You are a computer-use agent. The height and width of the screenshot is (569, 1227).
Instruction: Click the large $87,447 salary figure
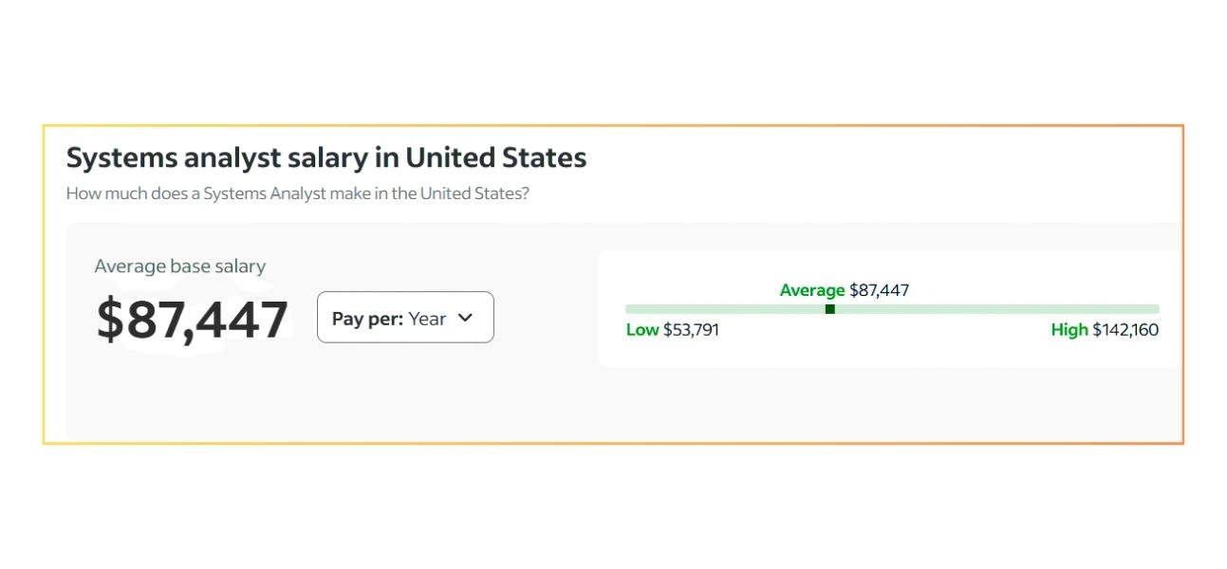pyautogui.click(x=193, y=320)
